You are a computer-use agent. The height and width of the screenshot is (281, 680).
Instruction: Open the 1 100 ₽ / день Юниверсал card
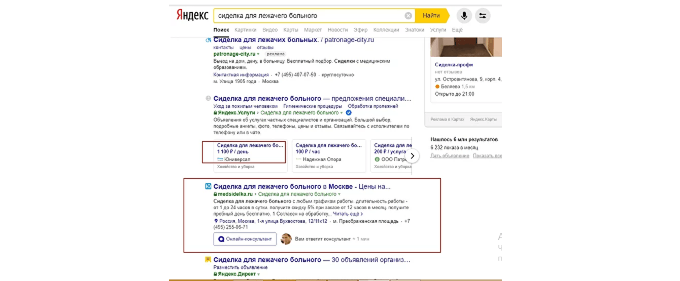[250, 155]
